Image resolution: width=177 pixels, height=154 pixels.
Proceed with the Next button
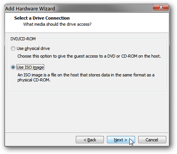click(121, 140)
